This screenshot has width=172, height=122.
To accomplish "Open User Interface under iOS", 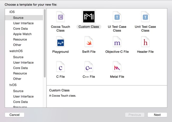I will tap(23, 23).
